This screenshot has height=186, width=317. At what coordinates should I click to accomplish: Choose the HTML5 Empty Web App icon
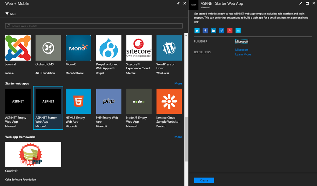[79, 102]
